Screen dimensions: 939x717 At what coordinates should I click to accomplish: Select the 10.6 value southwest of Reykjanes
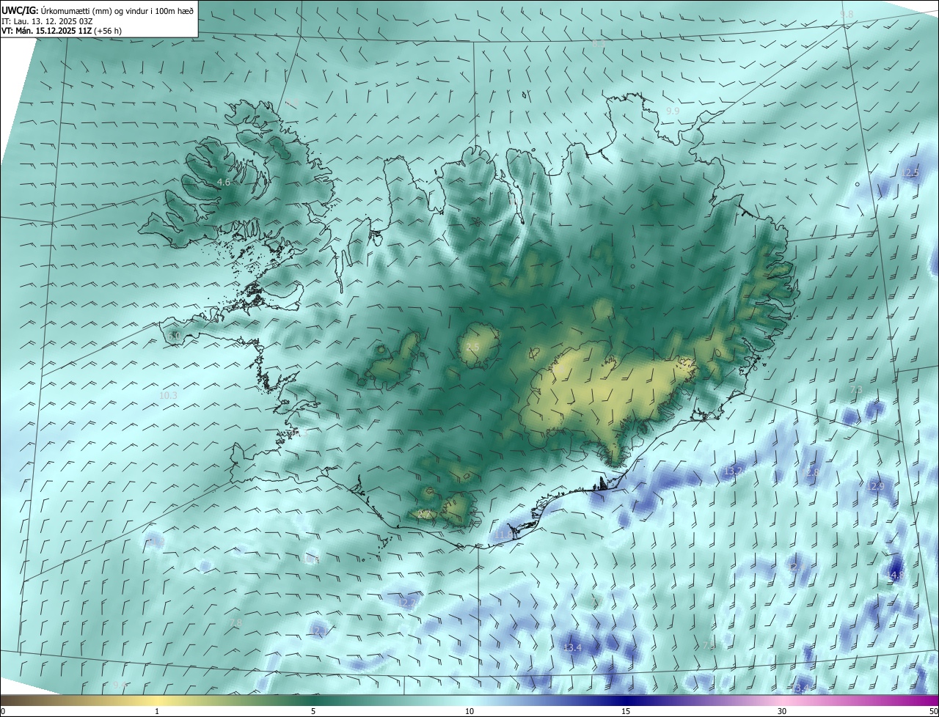click(312, 559)
